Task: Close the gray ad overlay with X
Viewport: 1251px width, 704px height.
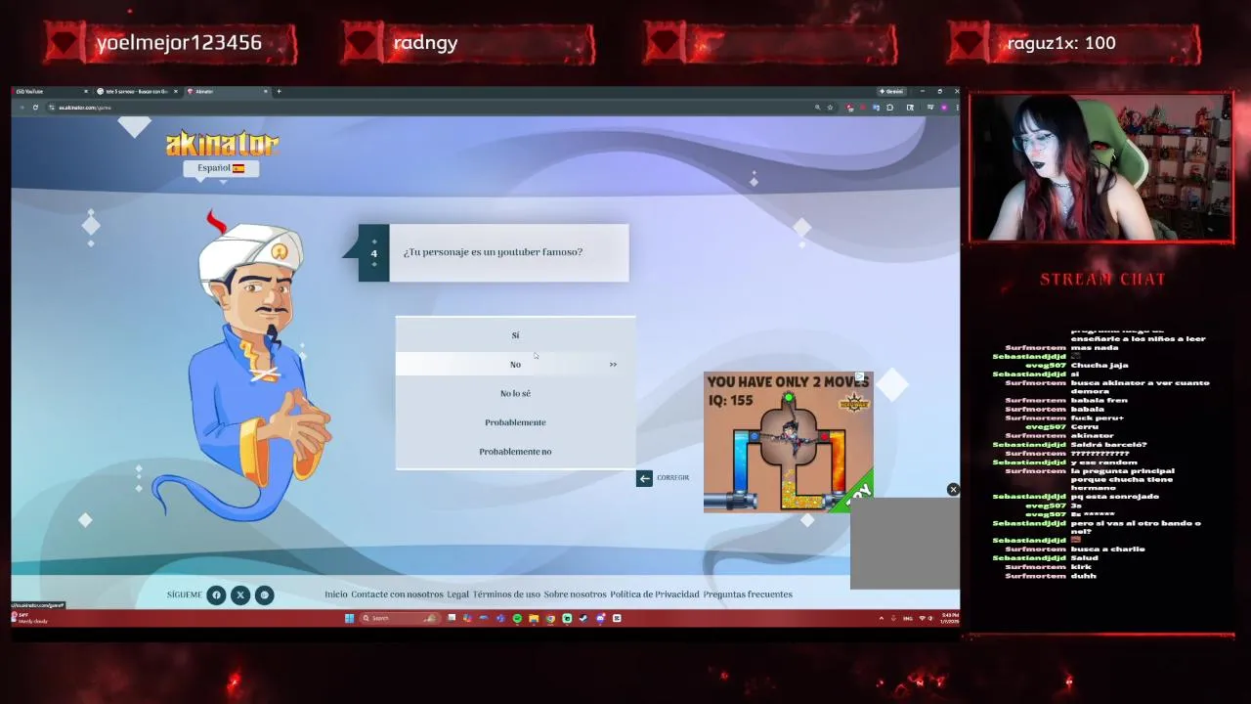Action: pyautogui.click(x=953, y=490)
